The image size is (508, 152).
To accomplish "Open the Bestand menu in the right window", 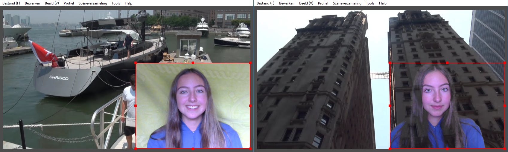I will tap(265, 3).
